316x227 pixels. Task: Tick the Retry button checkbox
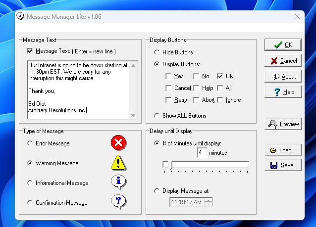(x=168, y=100)
